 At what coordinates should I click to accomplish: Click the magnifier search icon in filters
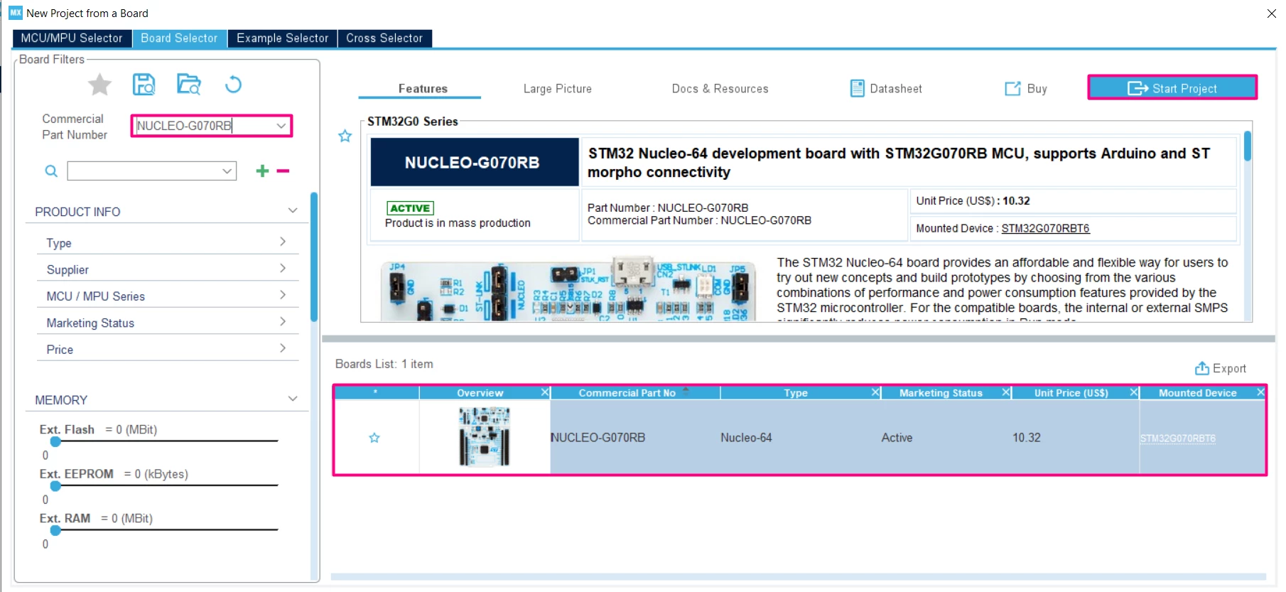coord(51,171)
